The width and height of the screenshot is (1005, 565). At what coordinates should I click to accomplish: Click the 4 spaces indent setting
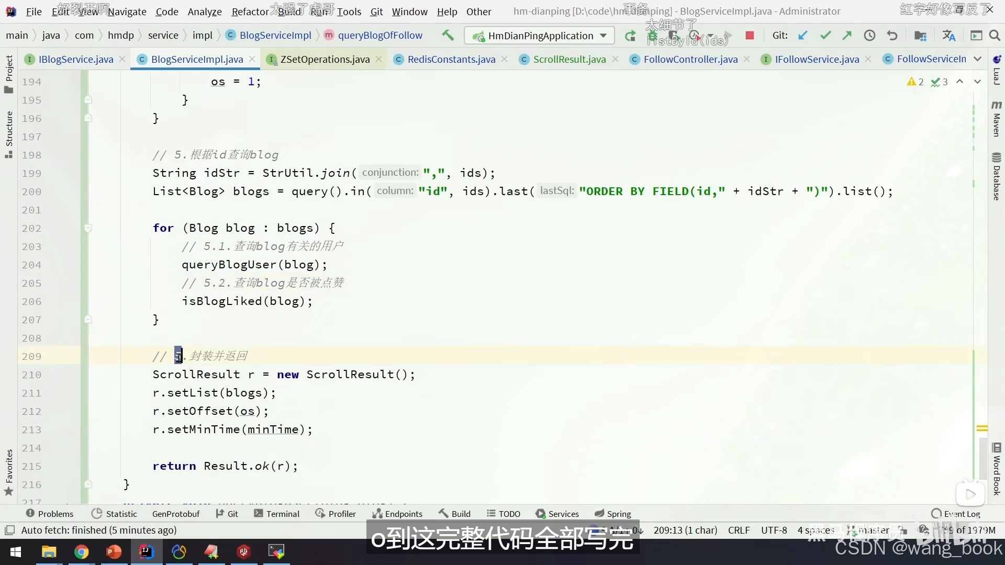tap(816, 530)
